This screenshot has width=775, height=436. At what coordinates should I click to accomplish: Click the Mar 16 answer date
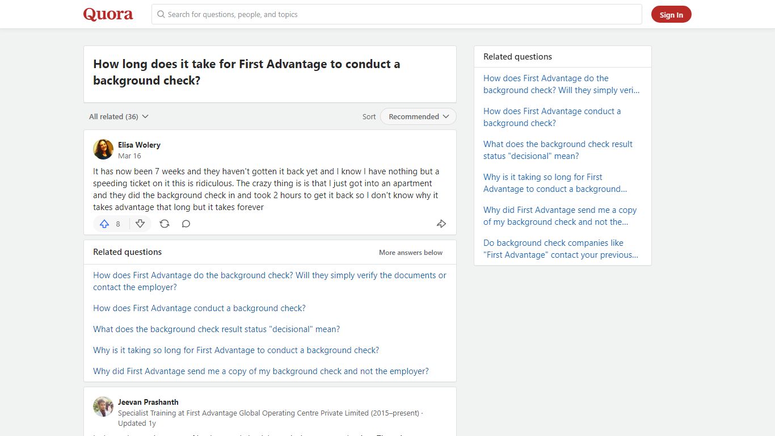pyautogui.click(x=129, y=156)
